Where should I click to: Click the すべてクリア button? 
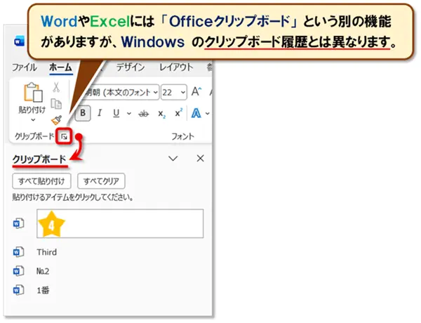point(101,181)
